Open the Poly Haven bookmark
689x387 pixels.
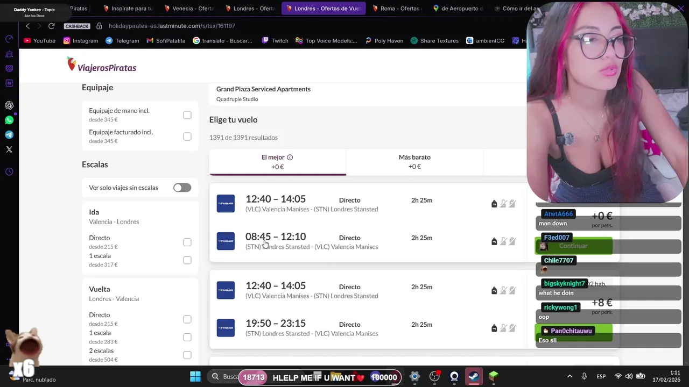[384, 40]
